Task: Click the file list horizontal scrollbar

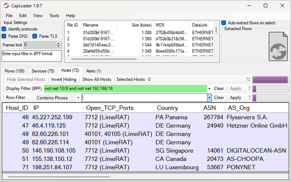Action: point(104,59)
